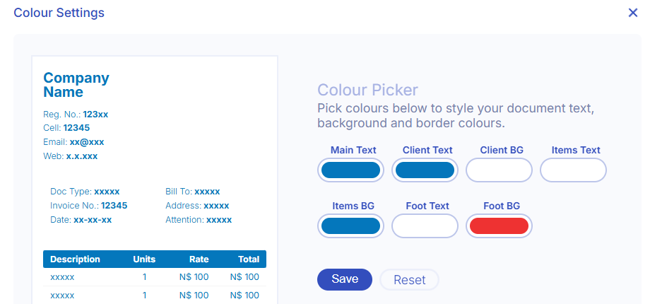The height and width of the screenshot is (304, 650).
Task: Click the red Foot BG colour swatch
Action: pyautogui.click(x=499, y=226)
